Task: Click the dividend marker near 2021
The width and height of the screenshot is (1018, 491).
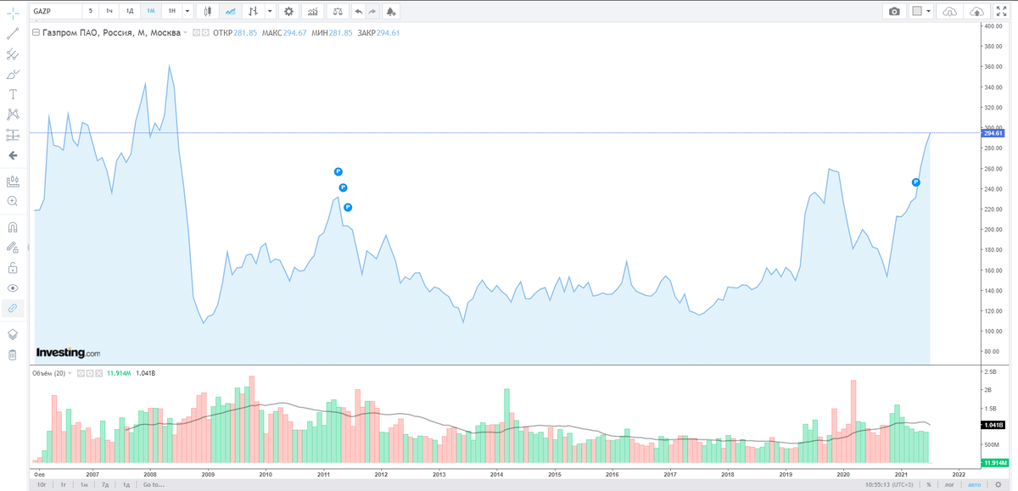Action: click(x=915, y=182)
